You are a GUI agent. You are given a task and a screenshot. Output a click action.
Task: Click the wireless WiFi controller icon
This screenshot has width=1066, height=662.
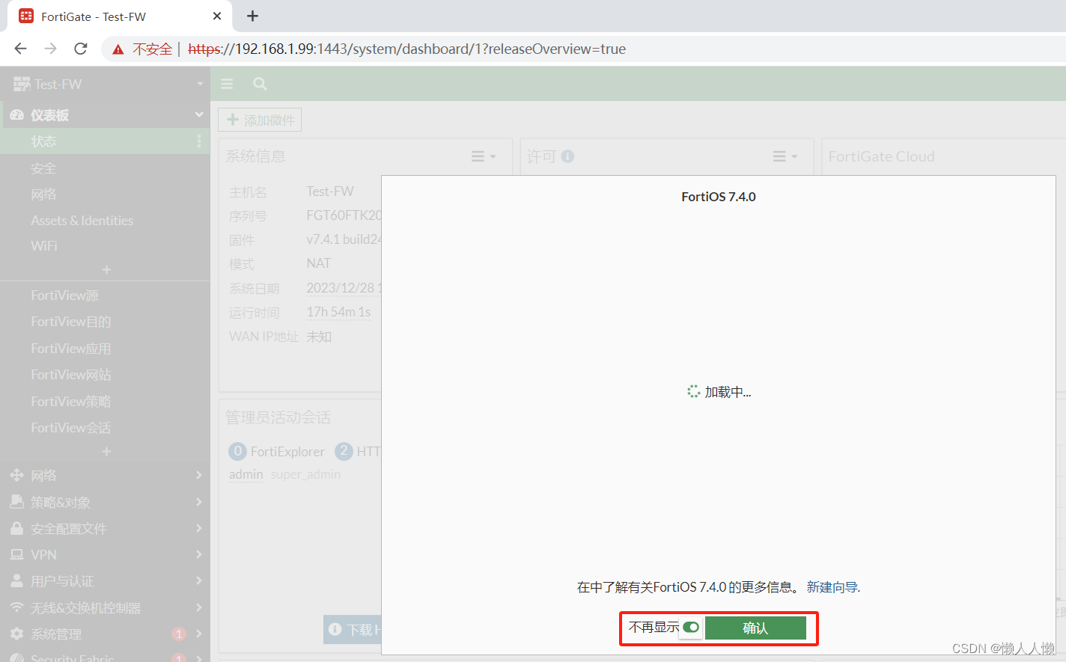click(16, 607)
